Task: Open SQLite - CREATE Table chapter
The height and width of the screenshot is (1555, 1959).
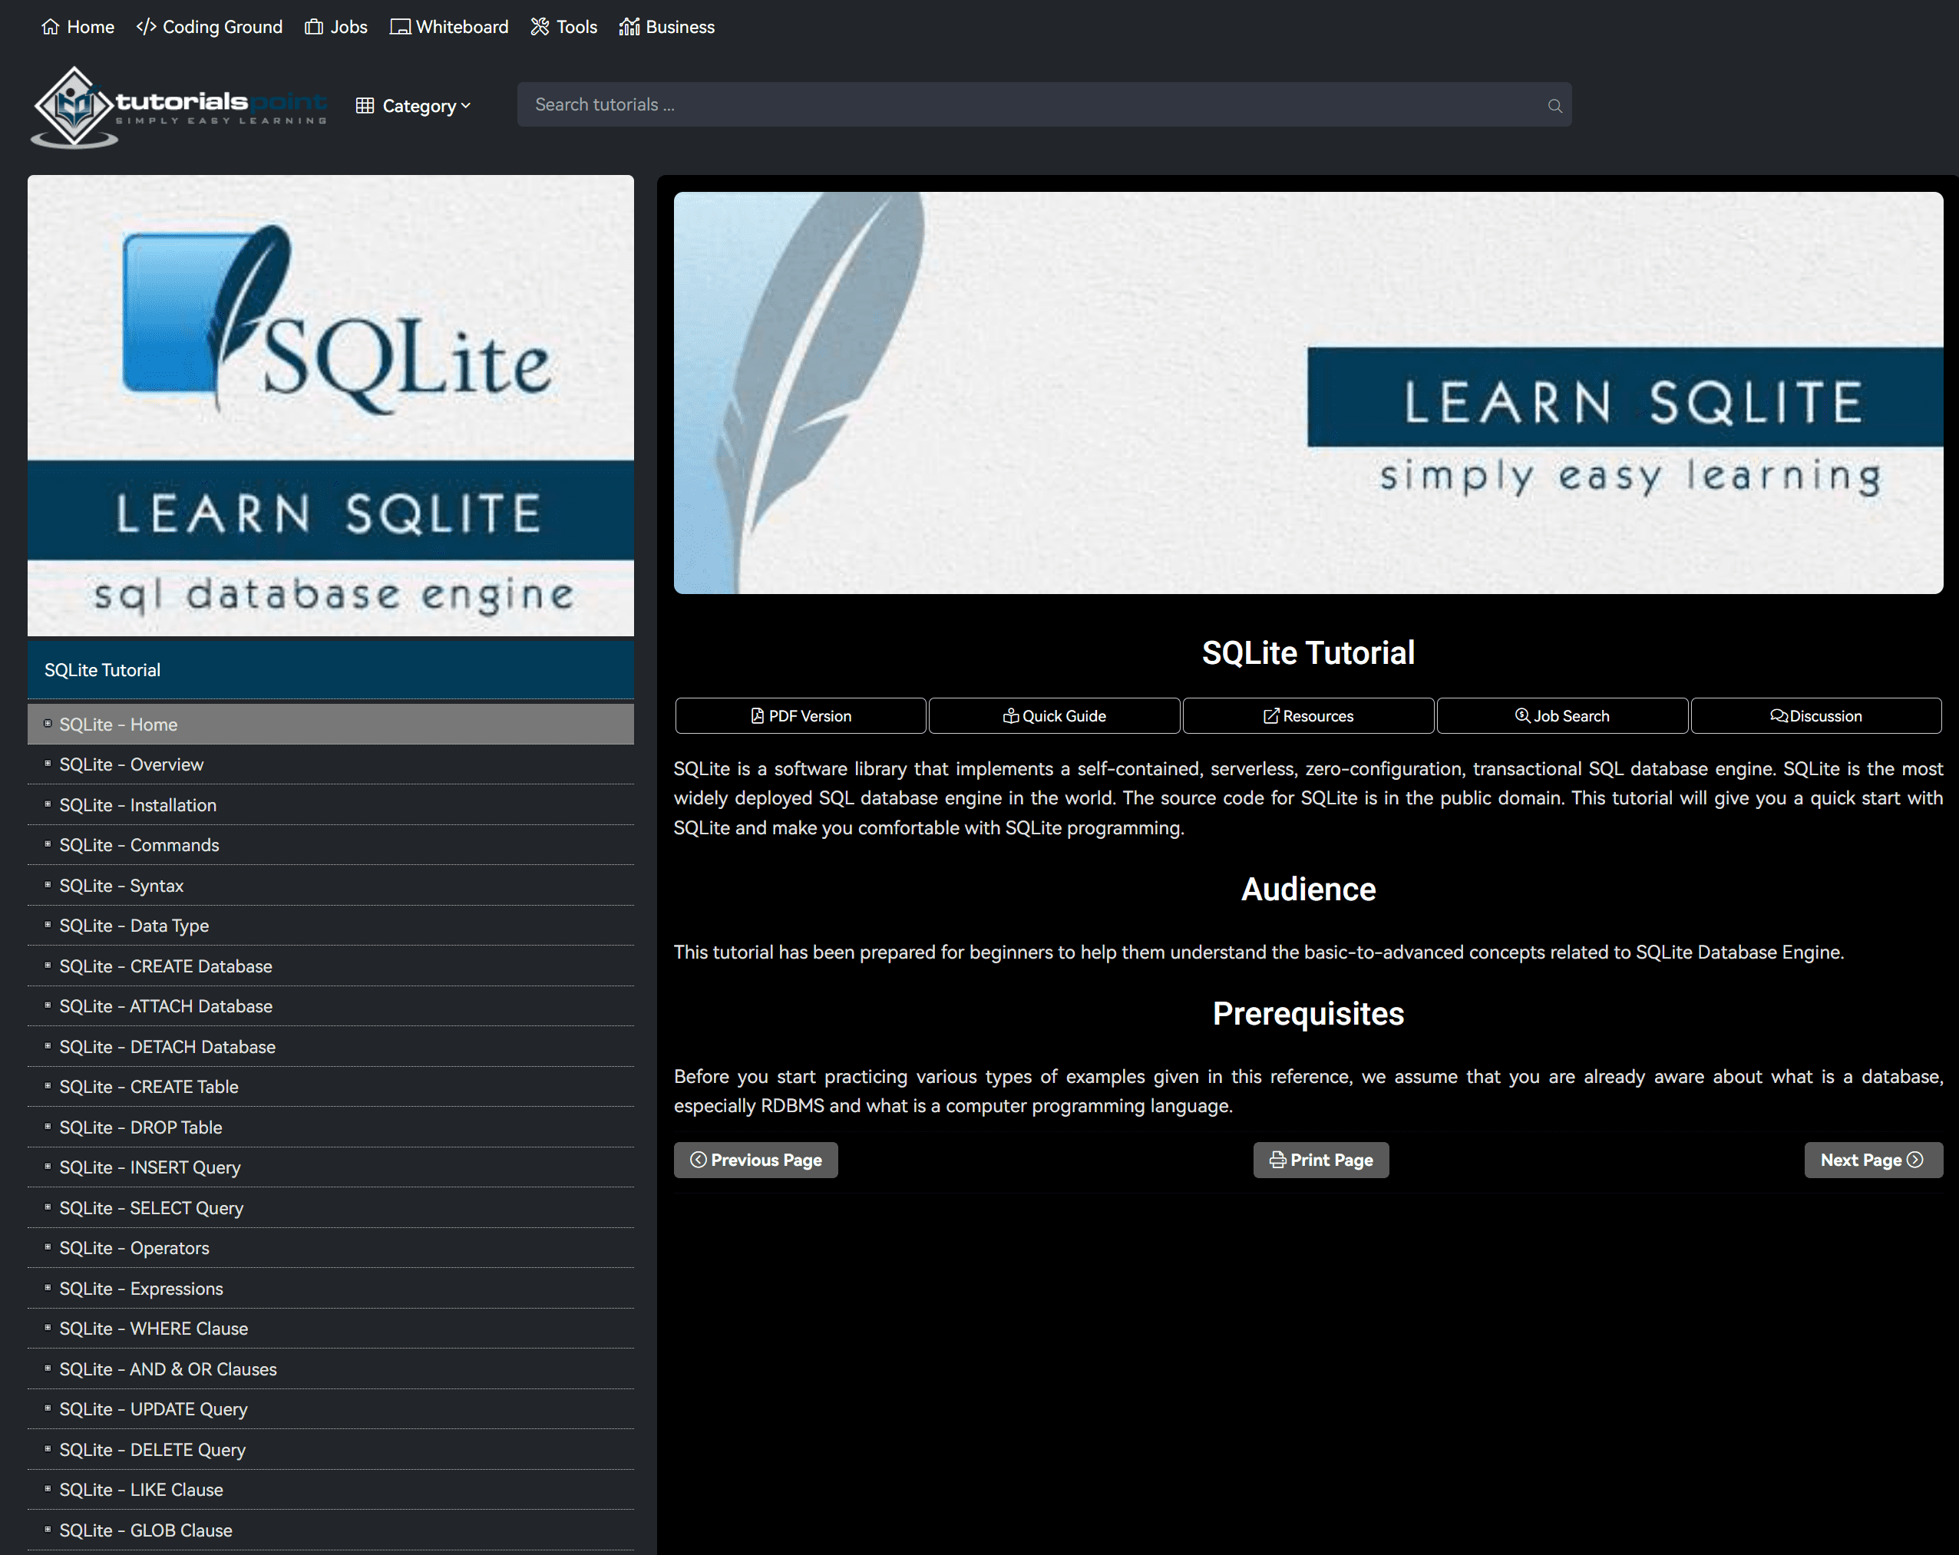Action: click(149, 1086)
